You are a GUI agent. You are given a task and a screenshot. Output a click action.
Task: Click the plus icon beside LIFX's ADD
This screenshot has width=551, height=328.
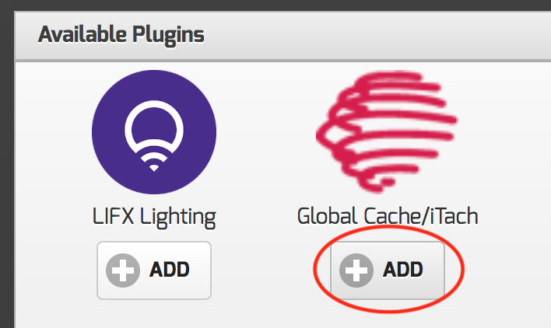coord(124,270)
